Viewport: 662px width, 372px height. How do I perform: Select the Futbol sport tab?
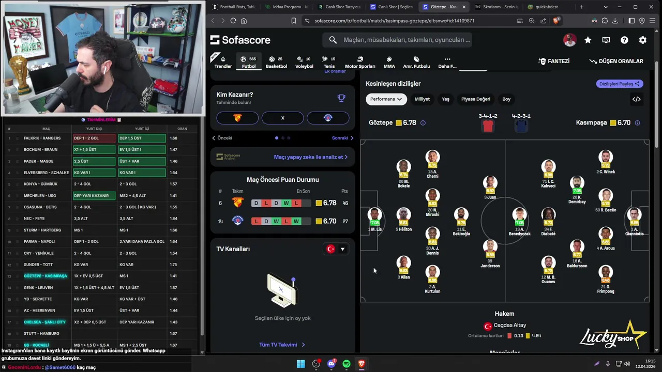[x=249, y=62]
